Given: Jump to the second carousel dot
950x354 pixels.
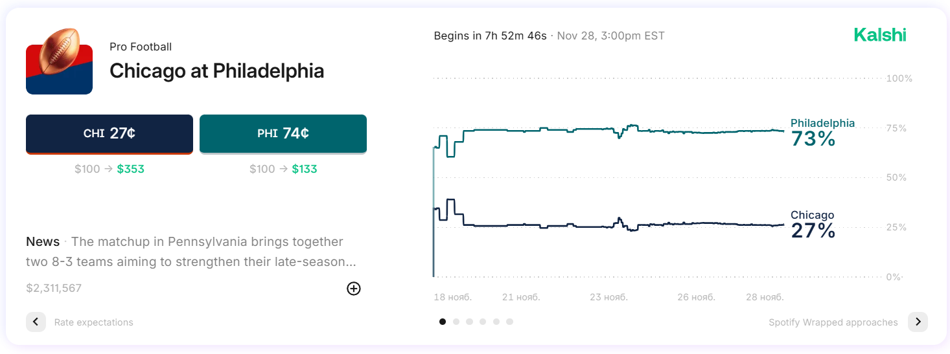Looking at the screenshot, I should (456, 322).
